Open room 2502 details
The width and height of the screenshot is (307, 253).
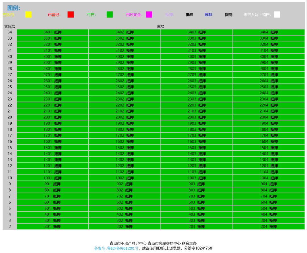(x=125, y=87)
